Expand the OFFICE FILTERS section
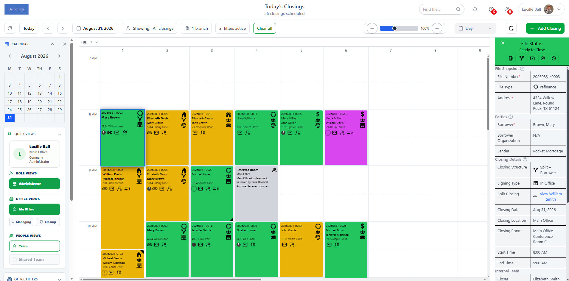Screen dimensions: 569x281 tap(60, 279)
